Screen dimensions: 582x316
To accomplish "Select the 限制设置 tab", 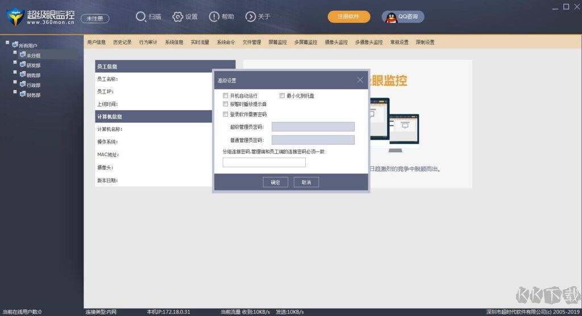I will pos(425,42).
